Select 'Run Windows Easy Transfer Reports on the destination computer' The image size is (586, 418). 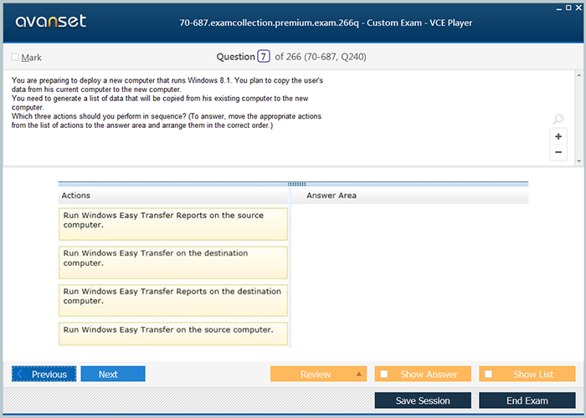pyautogui.click(x=173, y=300)
